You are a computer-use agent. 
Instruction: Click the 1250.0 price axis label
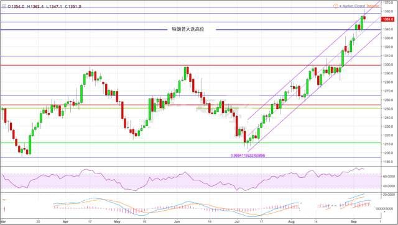[x=388, y=109]
